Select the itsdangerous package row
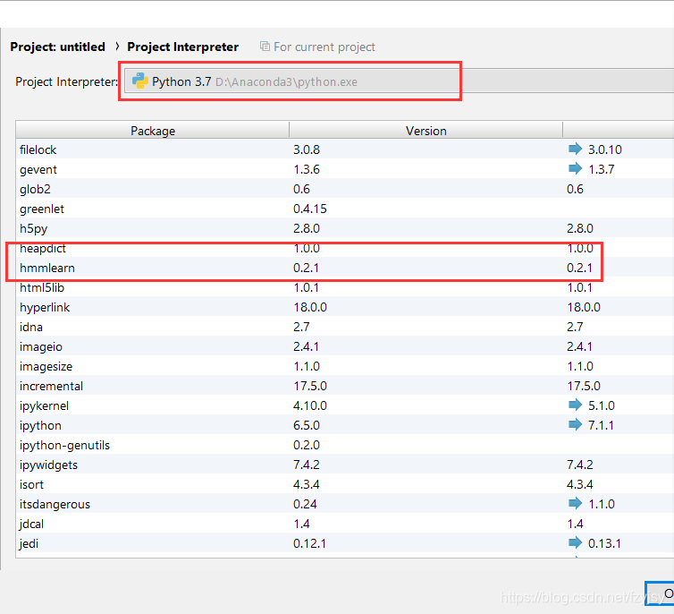 point(345,504)
